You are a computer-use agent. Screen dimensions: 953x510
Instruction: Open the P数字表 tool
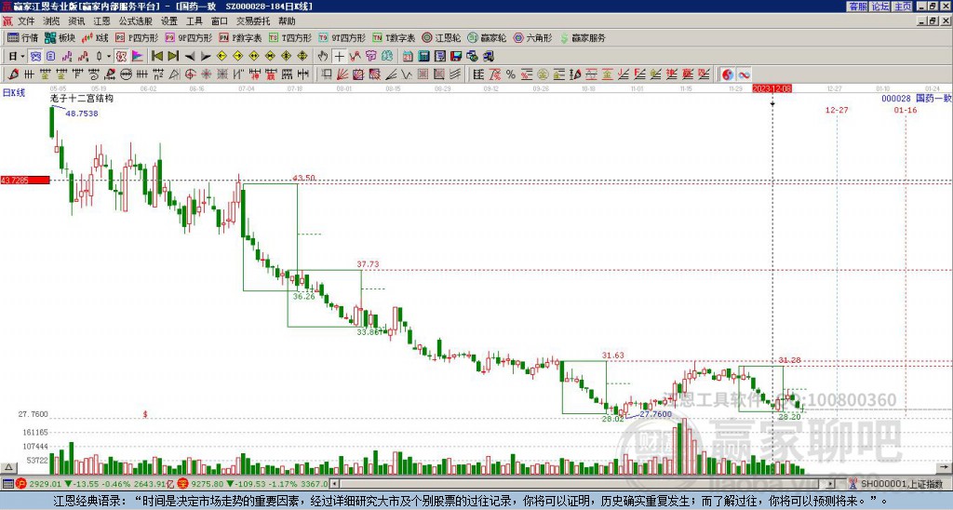(240, 37)
